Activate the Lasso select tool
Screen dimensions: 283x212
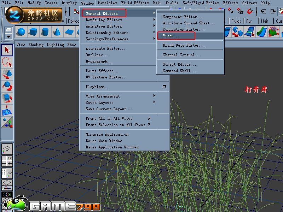pos(7,62)
